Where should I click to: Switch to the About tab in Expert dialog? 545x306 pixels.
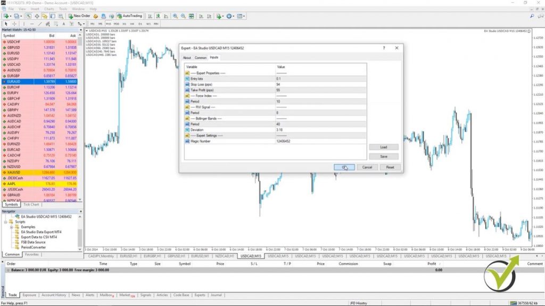187,57
